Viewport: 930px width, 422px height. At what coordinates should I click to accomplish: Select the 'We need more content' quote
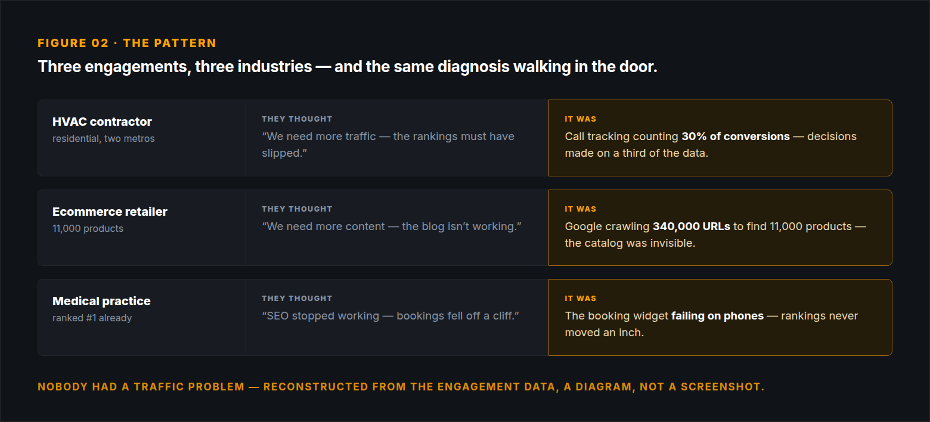click(392, 226)
